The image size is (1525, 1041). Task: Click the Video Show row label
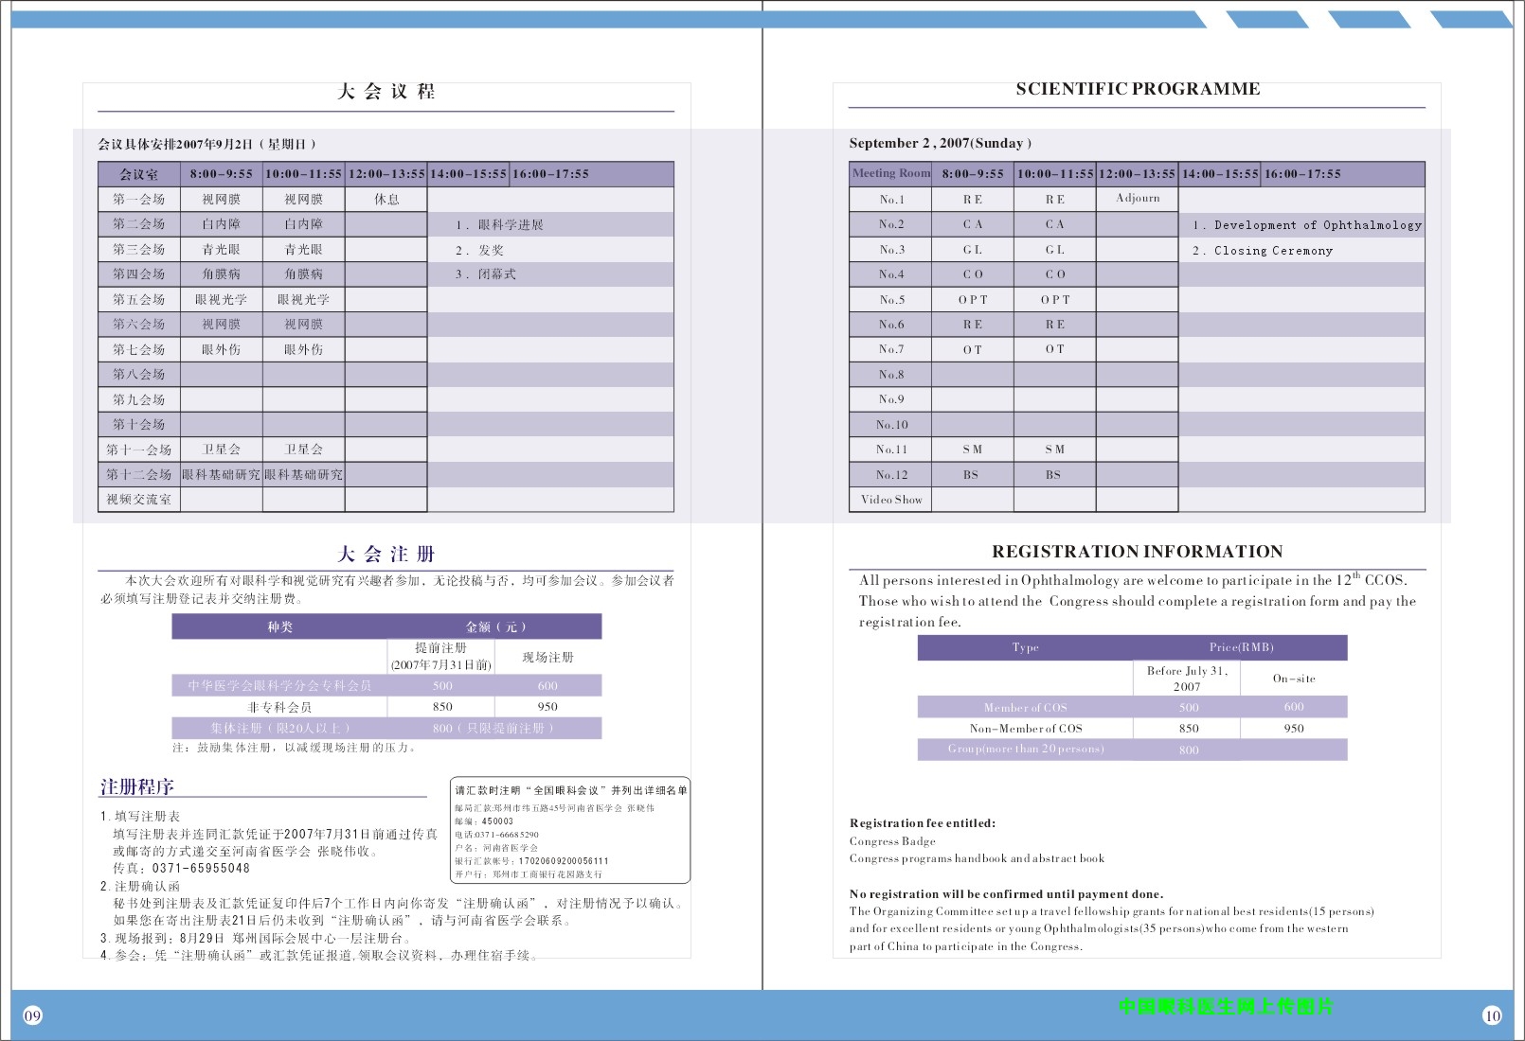[890, 500]
